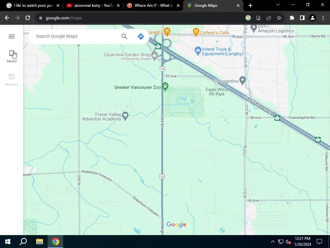Open Recents in sidebar
Screen dimensions: 330x248
[x=12, y=79]
